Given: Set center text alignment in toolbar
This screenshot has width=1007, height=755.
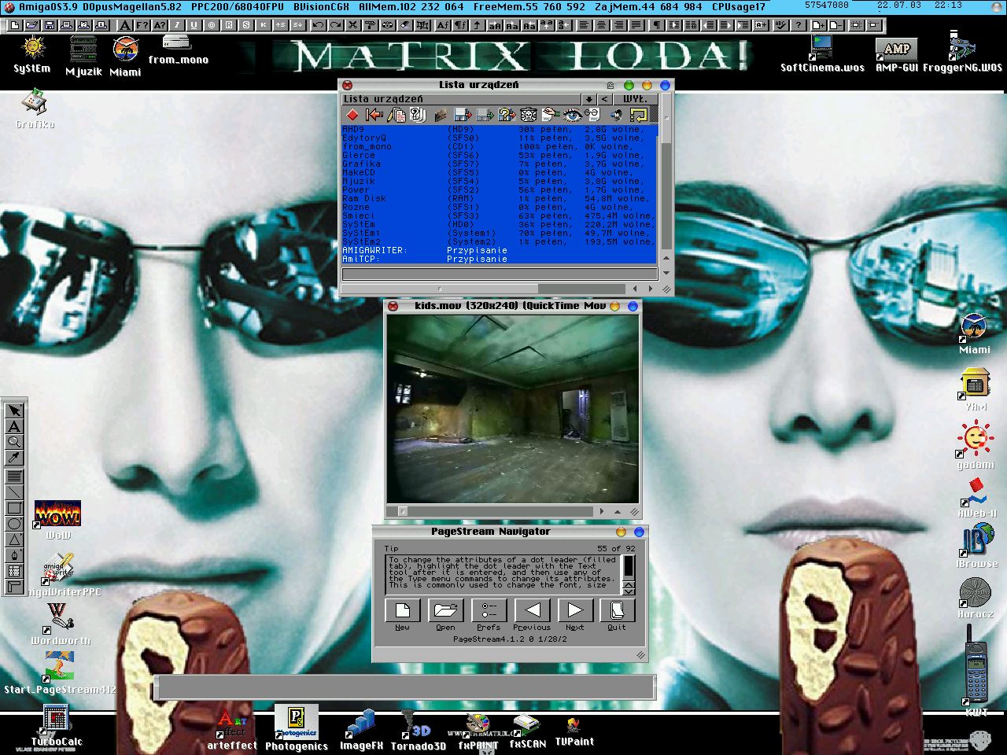Looking at the screenshot, I should (601, 25).
